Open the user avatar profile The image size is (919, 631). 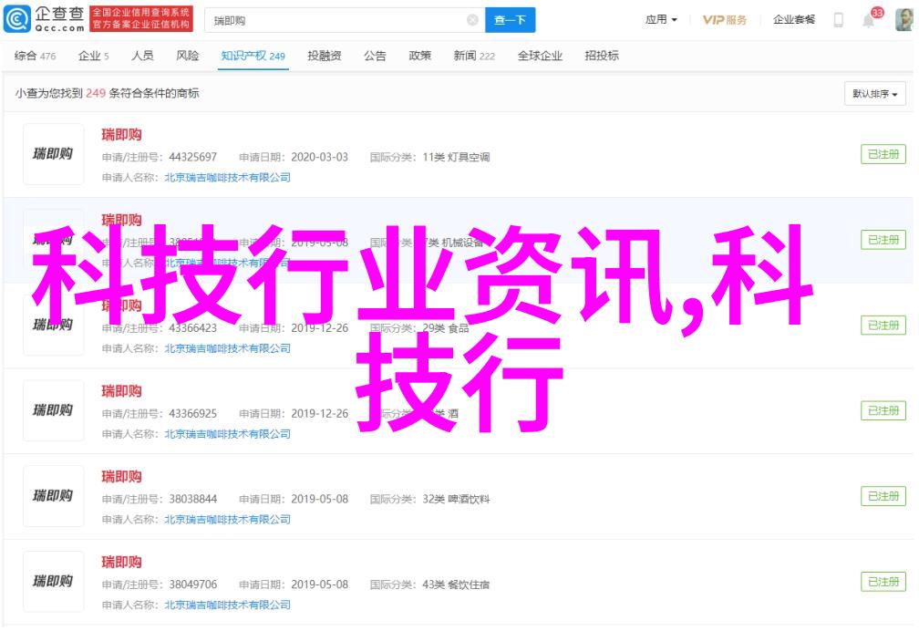(904, 20)
